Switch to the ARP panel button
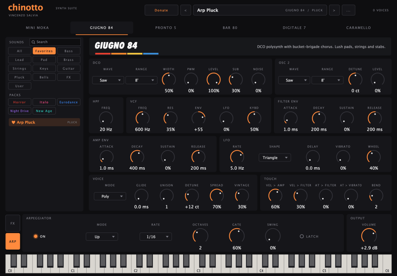The width and height of the screenshot is (397, 276). 13,241
